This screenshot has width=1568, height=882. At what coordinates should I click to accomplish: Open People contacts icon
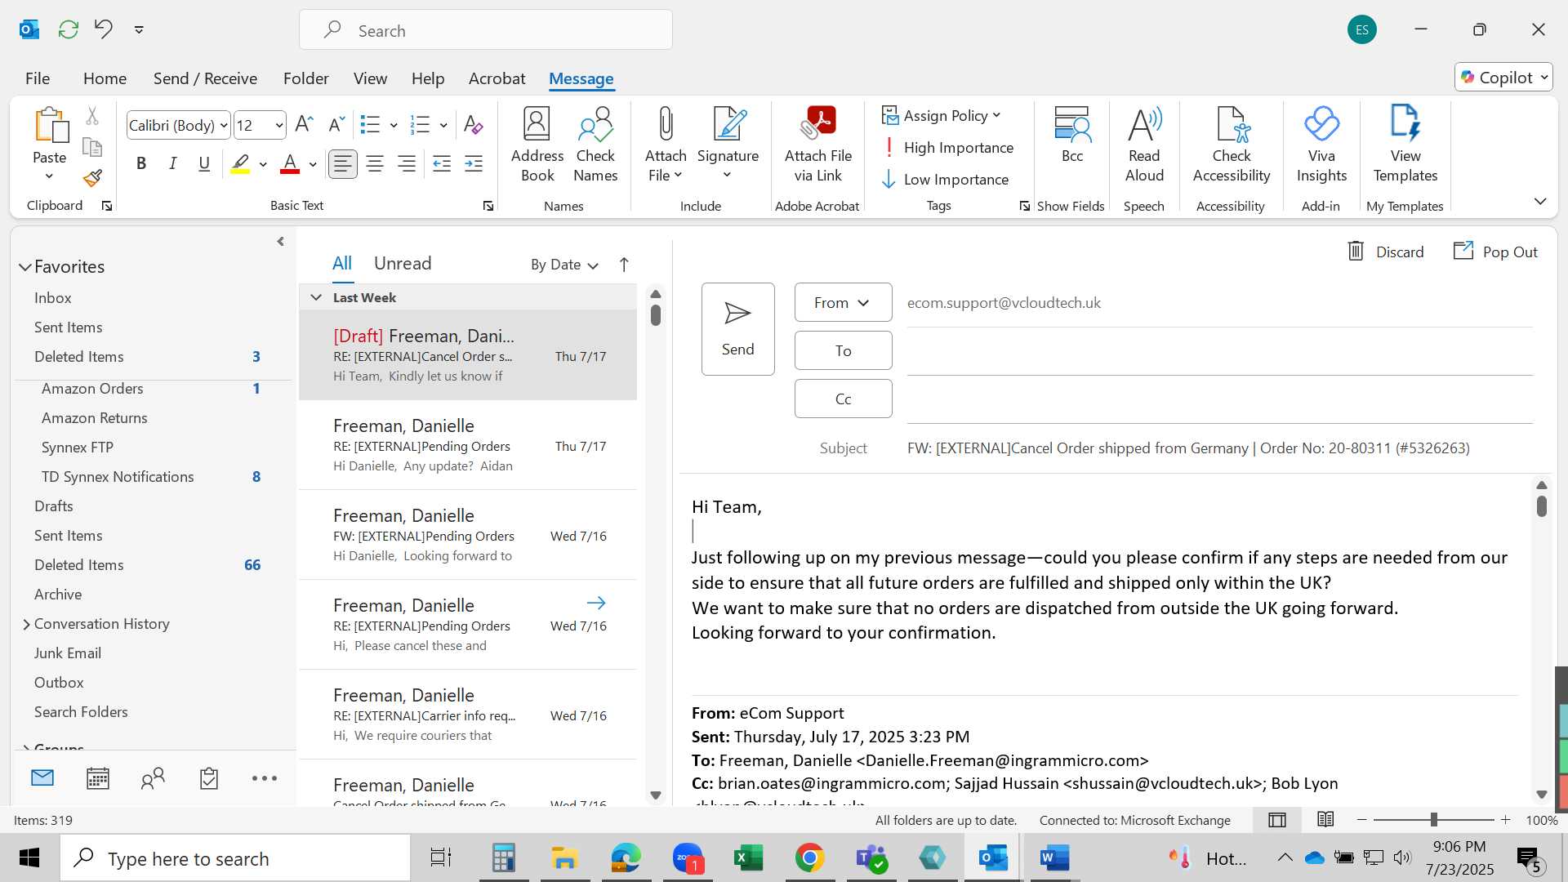[153, 778]
